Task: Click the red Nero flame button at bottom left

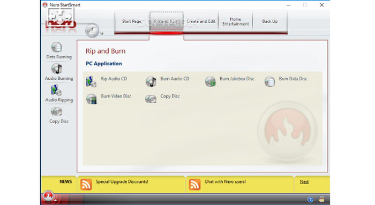Action: coord(48,196)
